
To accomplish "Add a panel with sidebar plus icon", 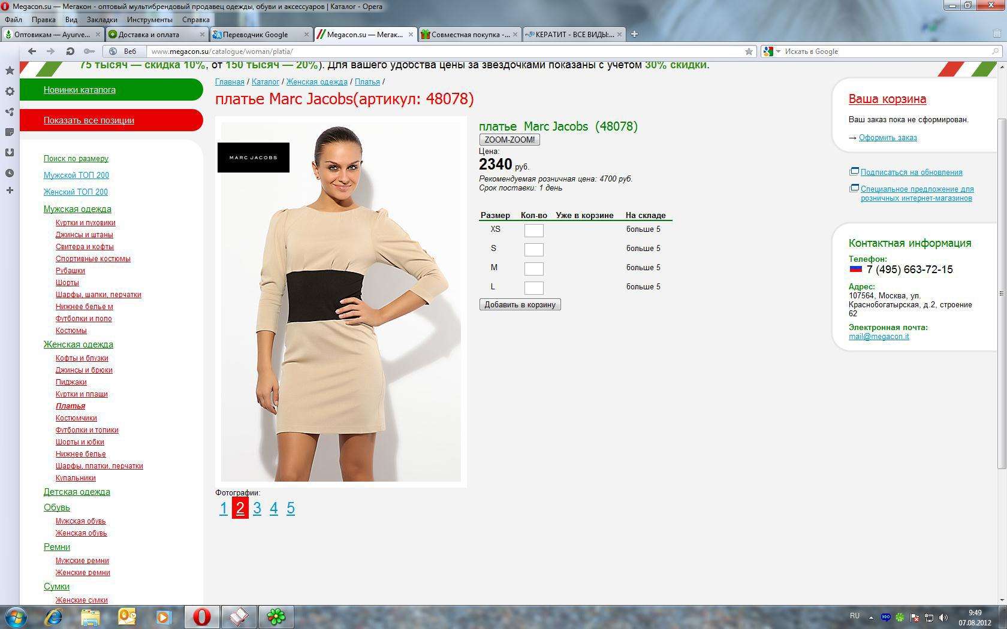I will (10, 190).
